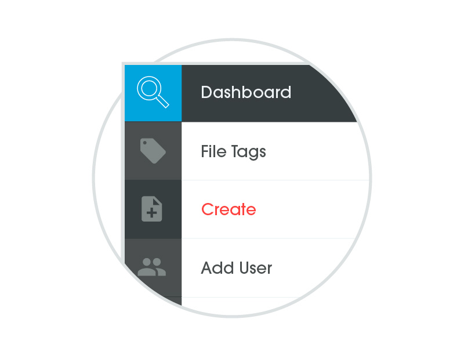Click the lens of the magnifying glass
The image size is (464, 348).
point(150,89)
